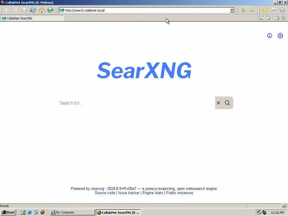Click the globe search icon in toolbar
The image size is (288, 216).
[50, 10]
